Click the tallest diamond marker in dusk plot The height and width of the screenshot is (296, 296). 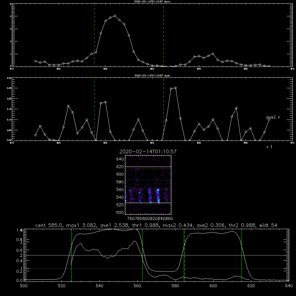(176, 88)
